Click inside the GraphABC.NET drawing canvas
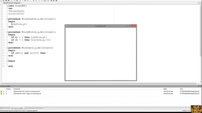 pos(101,54)
